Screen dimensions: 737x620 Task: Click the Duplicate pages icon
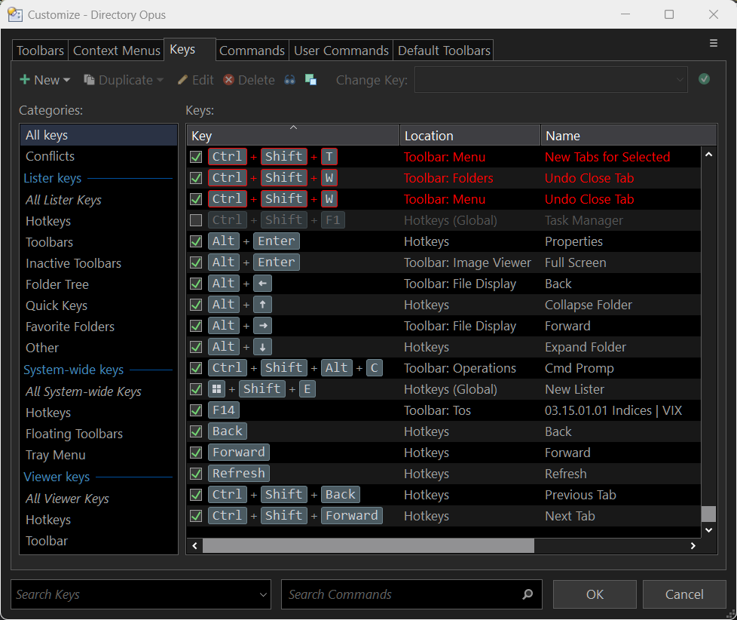pos(89,80)
